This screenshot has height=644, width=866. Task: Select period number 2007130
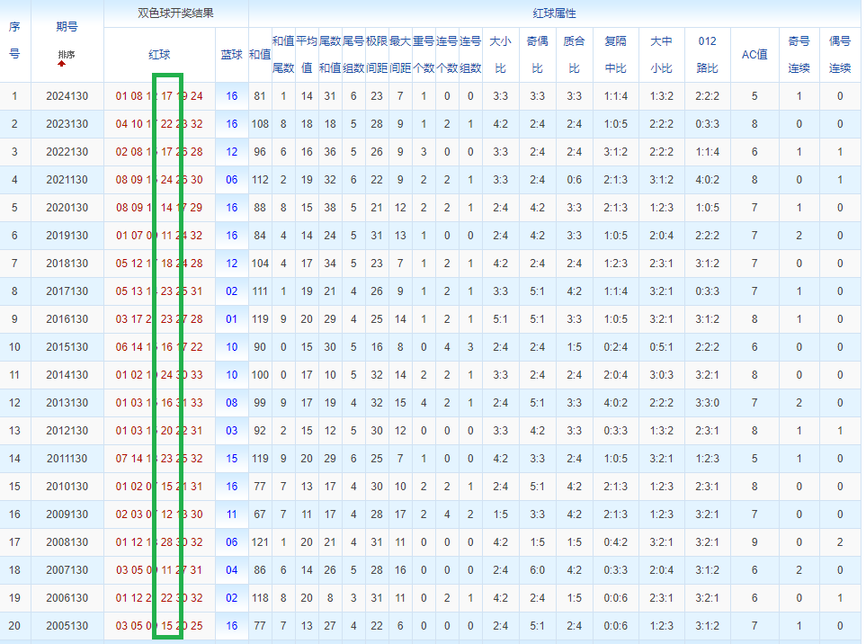click(67, 570)
